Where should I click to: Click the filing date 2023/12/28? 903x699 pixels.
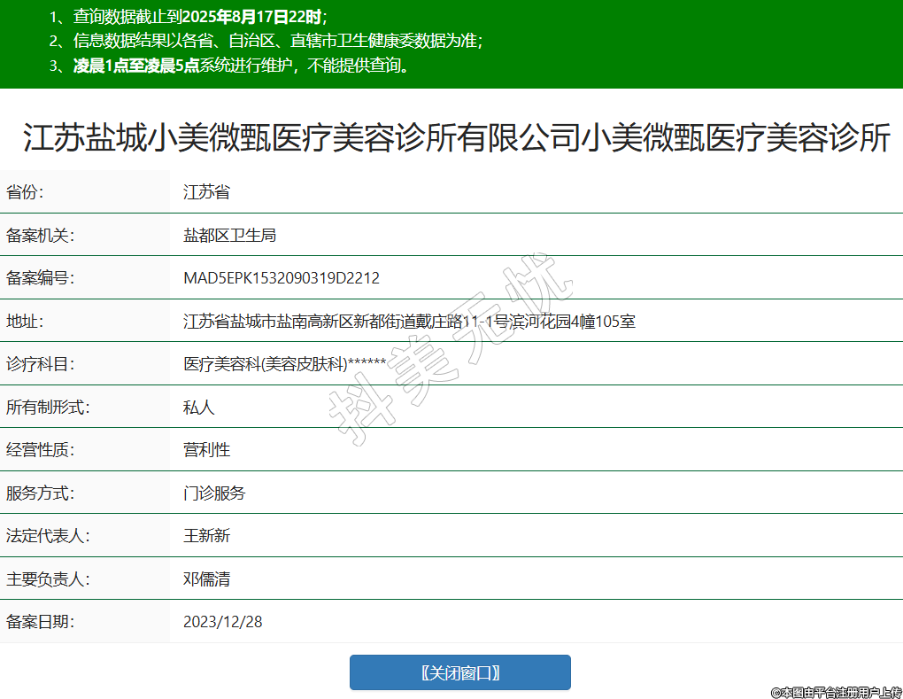point(222,622)
